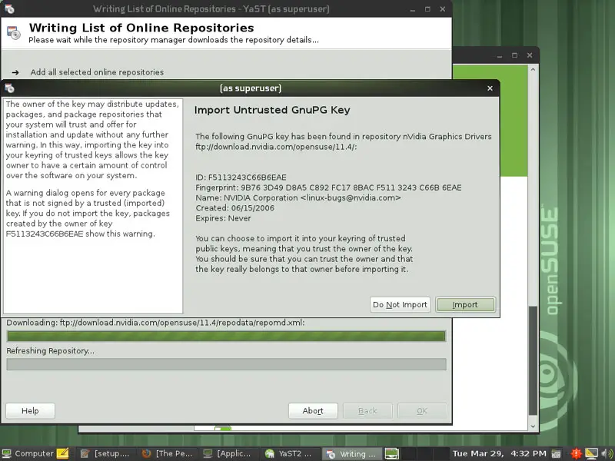This screenshot has height=461, width=615.
Task: Click the NVIDIA Corporation name line
Action: tap(298, 197)
